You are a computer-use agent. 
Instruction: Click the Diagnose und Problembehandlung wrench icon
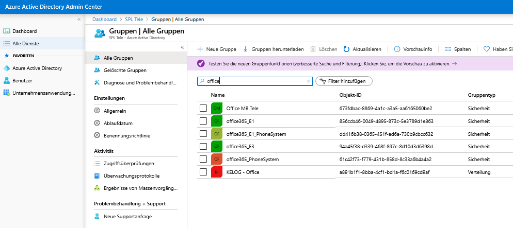97,82
